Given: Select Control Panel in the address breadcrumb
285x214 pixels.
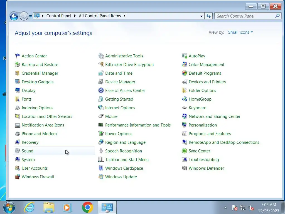Looking at the screenshot, I should click(x=59, y=16).
